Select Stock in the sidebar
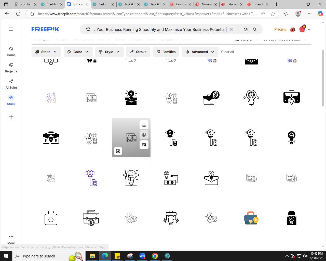 tap(11, 100)
